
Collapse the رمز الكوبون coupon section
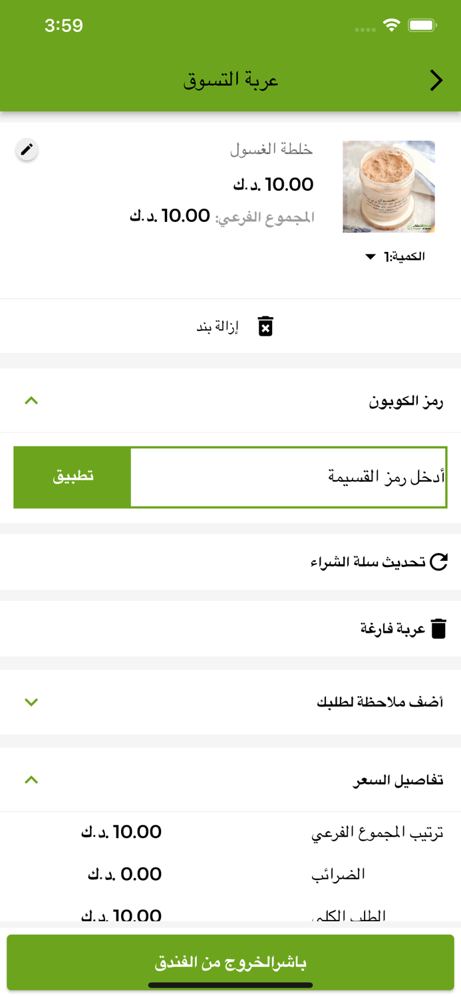click(30, 401)
